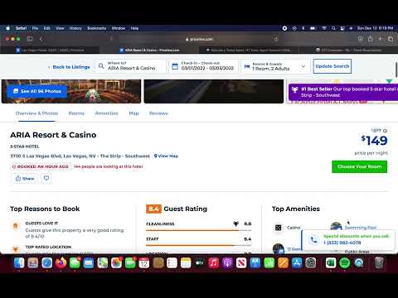Open the History menu in menu bar

coord(75,28)
